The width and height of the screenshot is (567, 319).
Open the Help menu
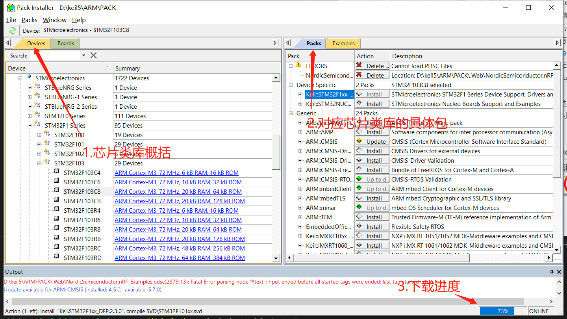point(79,20)
